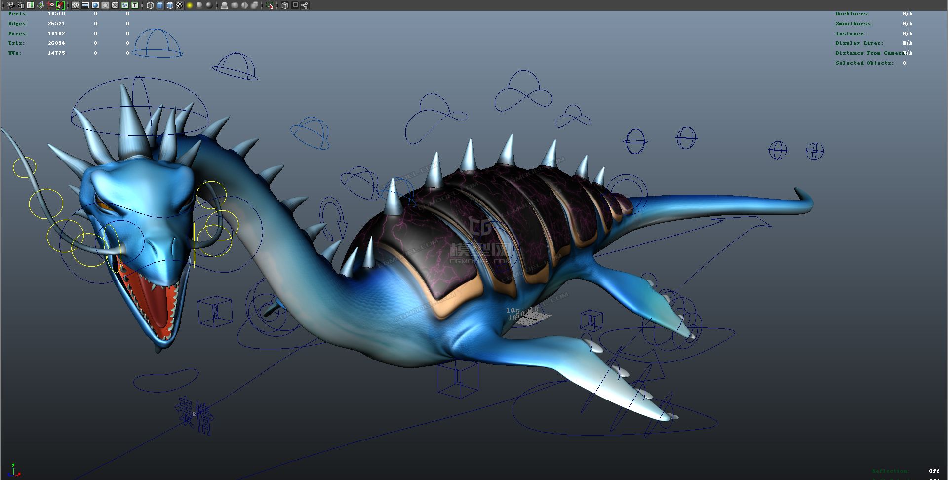Click the Smoothness HUD label
Screen dimensions: 948x480
click(x=854, y=24)
